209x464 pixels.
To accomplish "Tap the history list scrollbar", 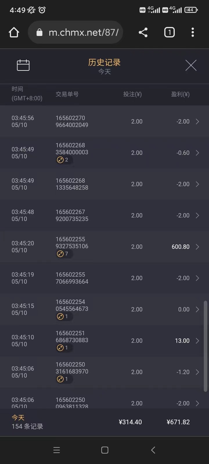I will pos(206,347).
